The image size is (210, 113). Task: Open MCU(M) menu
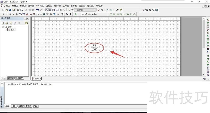pos(40,5)
